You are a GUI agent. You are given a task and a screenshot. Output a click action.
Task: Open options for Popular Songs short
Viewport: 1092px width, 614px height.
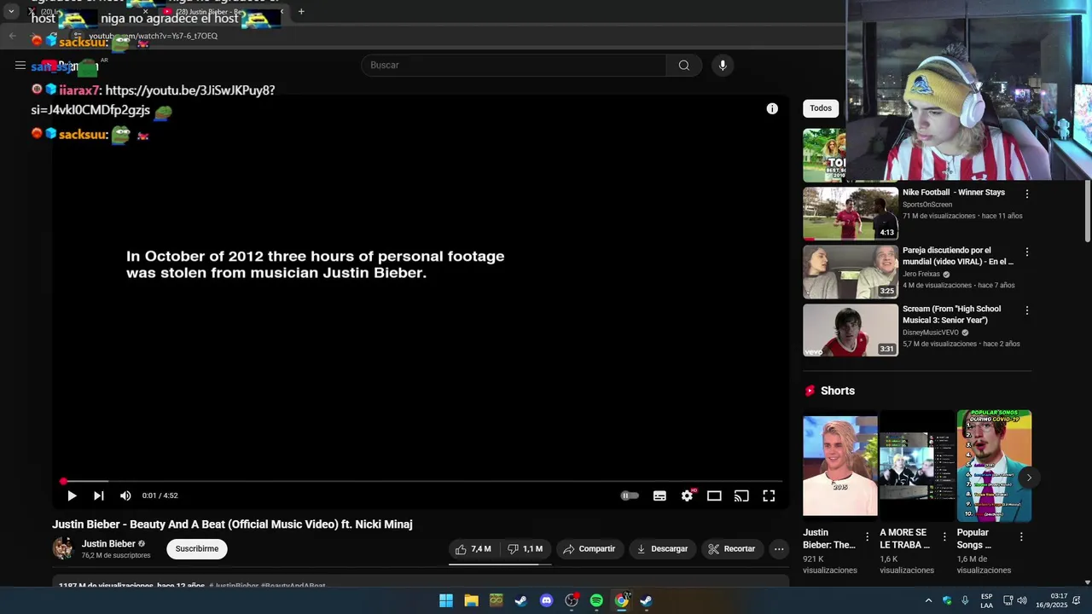pyautogui.click(x=1021, y=537)
